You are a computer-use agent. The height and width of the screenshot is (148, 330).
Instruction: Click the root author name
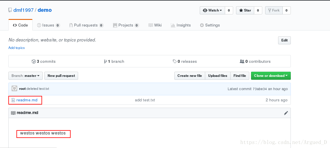22,89
